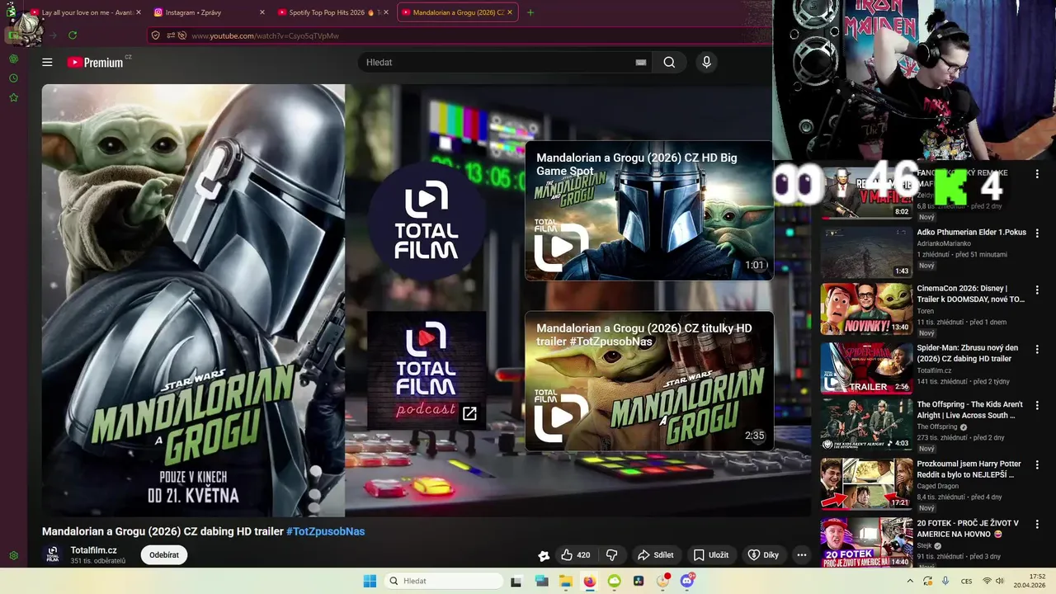The image size is (1056, 594).
Task: Open Prozkoumal jsem Harry Potter Reddit video
Action: [x=969, y=469]
